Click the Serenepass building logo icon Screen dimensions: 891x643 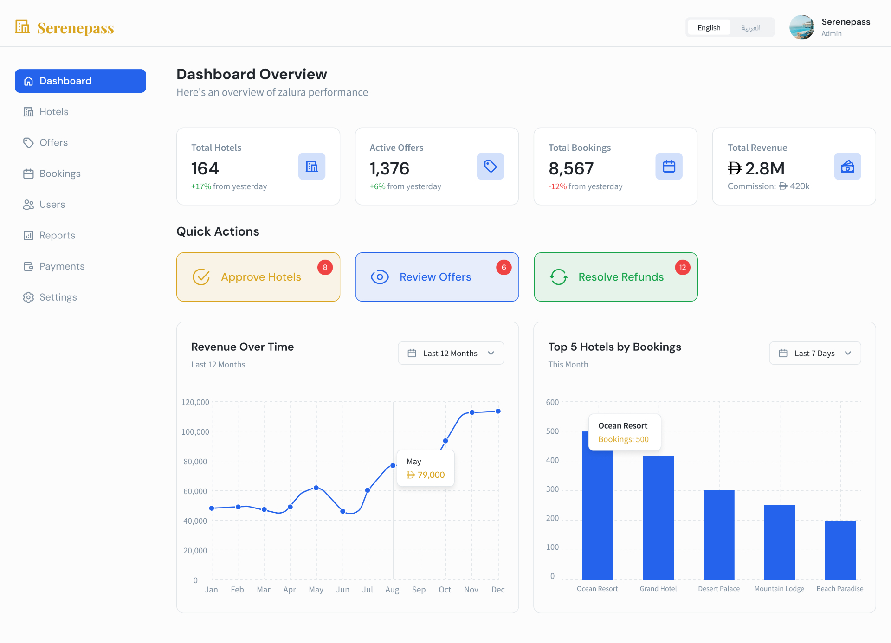pos(22,27)
